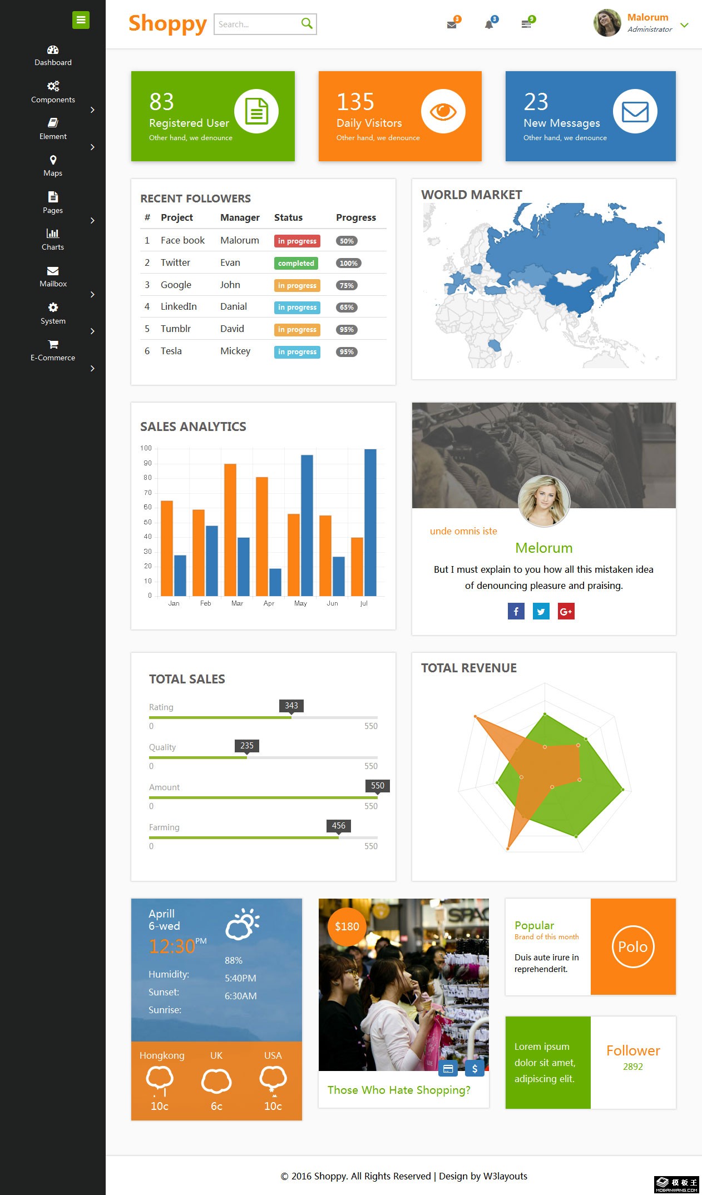Click the Twitter icon under Melorum
Image resolution: width=702 pixels, height=1195 pixels.
tap(541, 611)
